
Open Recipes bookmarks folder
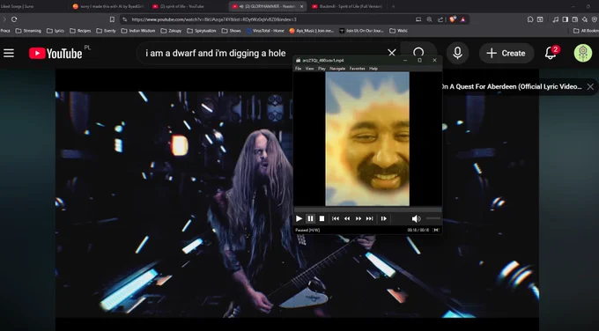pos(80,31)
